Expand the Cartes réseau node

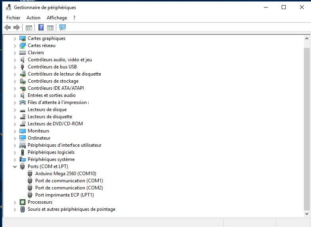(15, 46)
